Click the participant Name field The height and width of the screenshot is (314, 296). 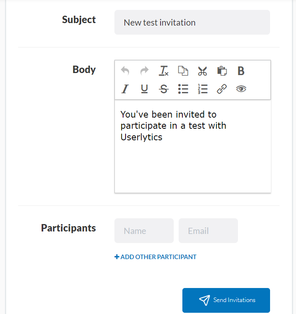click(144, 231)
